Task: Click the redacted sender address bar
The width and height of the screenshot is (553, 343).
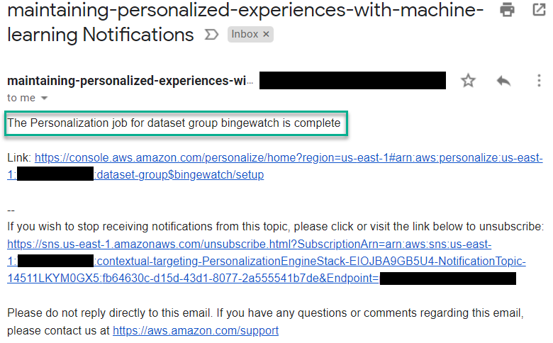Action: [x=352, y=80]
